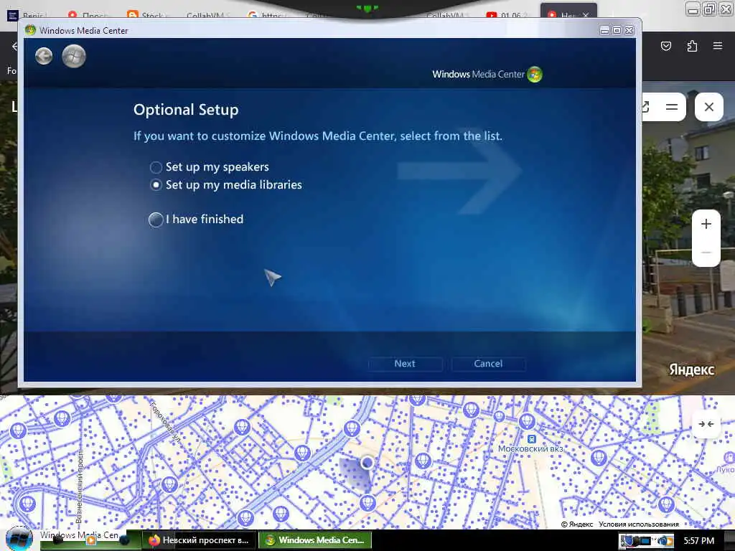The height and width of the screenshot is (551, 735).
Task: Open the system tray icons area
Action: pos(646,541)
